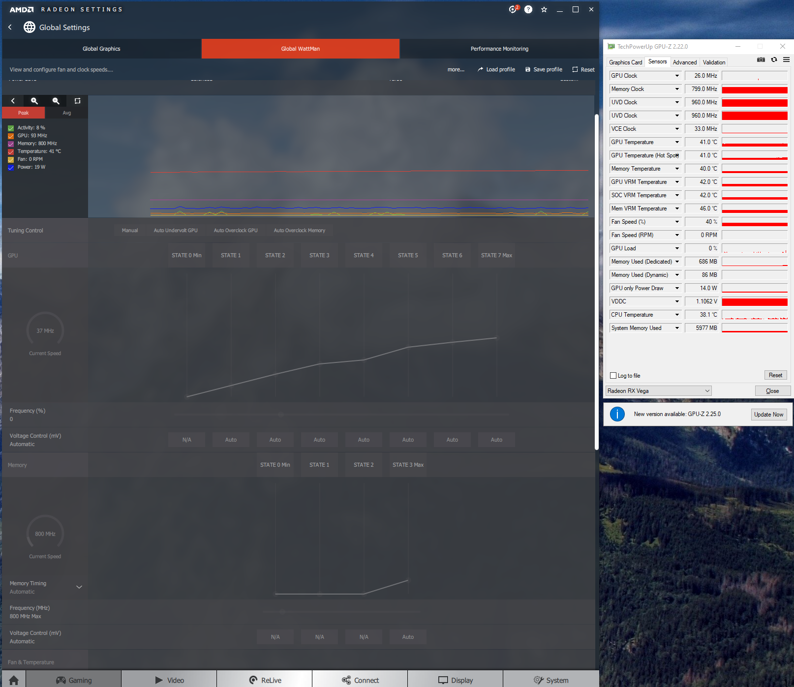Screen dimensions: 794x687
Task: Select the Global WattMan tab
Action: pos(301,49)
